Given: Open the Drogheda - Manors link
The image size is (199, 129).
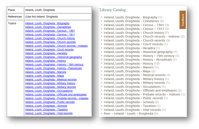Looking at the screenshot, I should click(46, 72).
